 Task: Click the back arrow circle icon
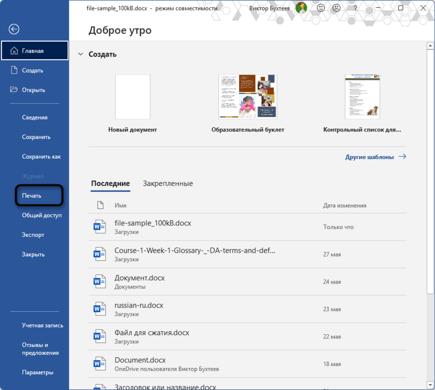[14, 29]
